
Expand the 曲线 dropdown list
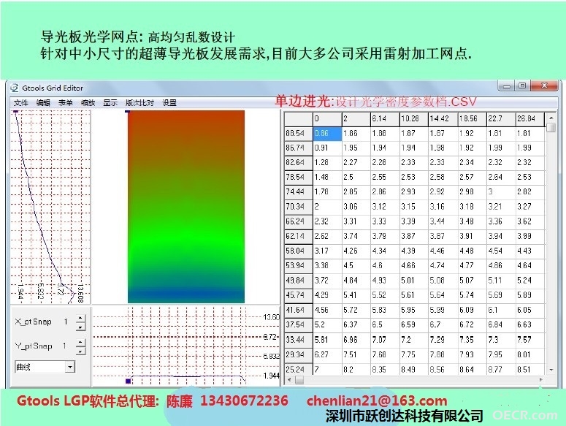click(69, 367)
